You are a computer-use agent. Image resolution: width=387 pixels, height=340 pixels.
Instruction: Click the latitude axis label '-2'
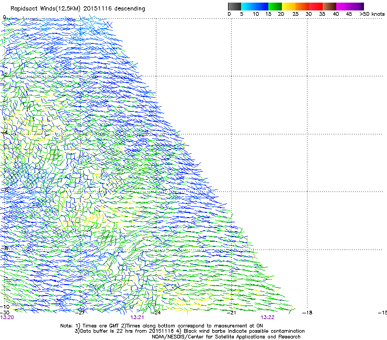(5, 74)
